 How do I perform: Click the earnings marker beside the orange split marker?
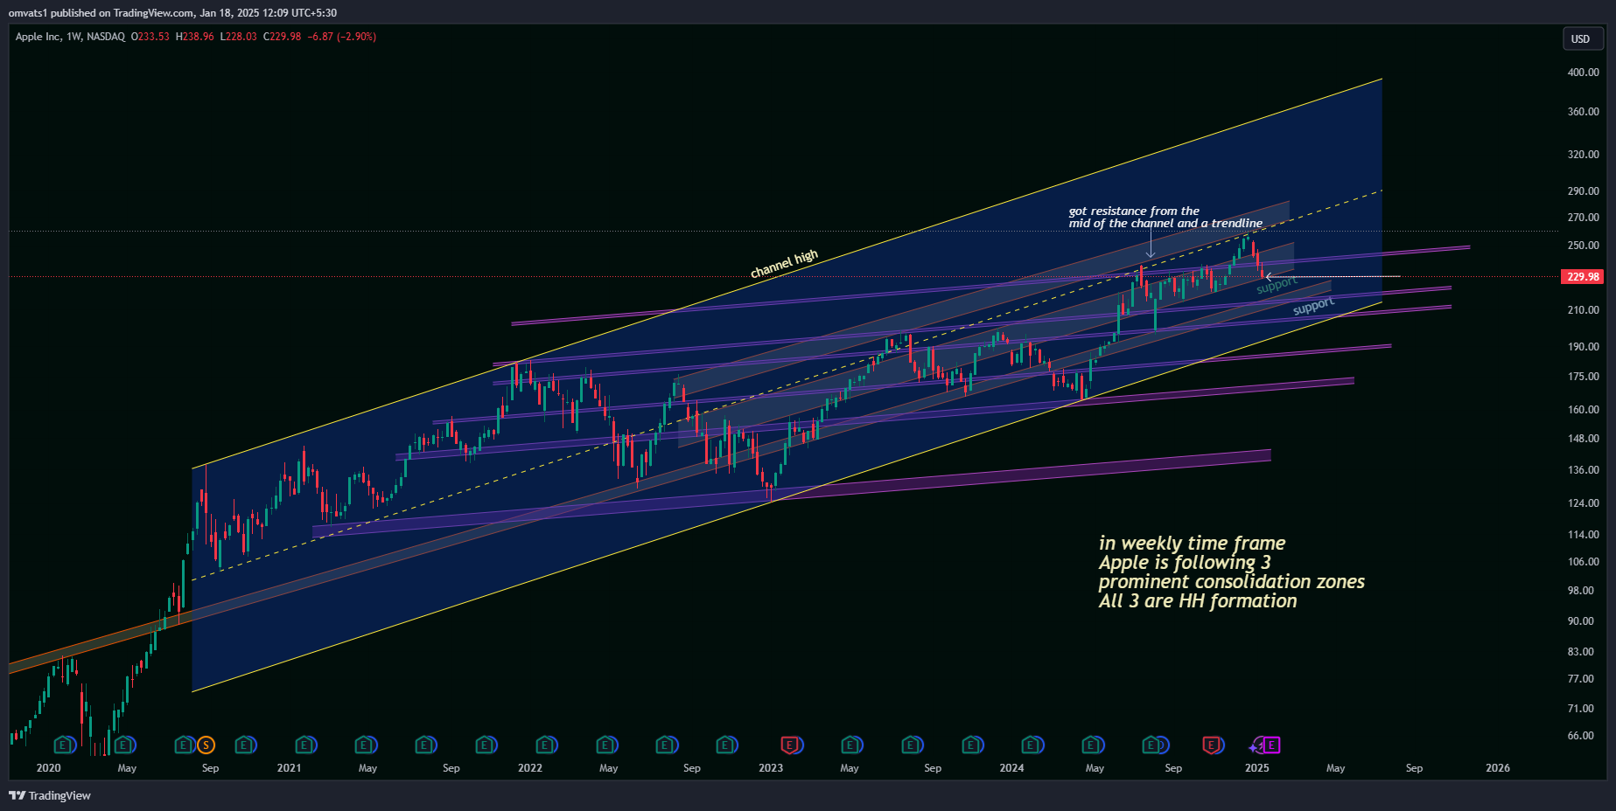pyautogui.click(x=184, y=745)
